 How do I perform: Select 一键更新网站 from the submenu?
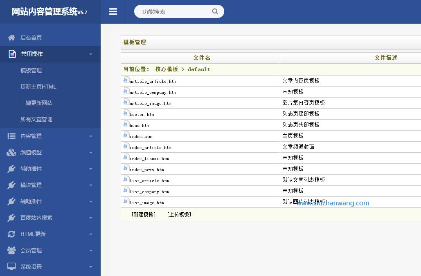pos(36,103)
